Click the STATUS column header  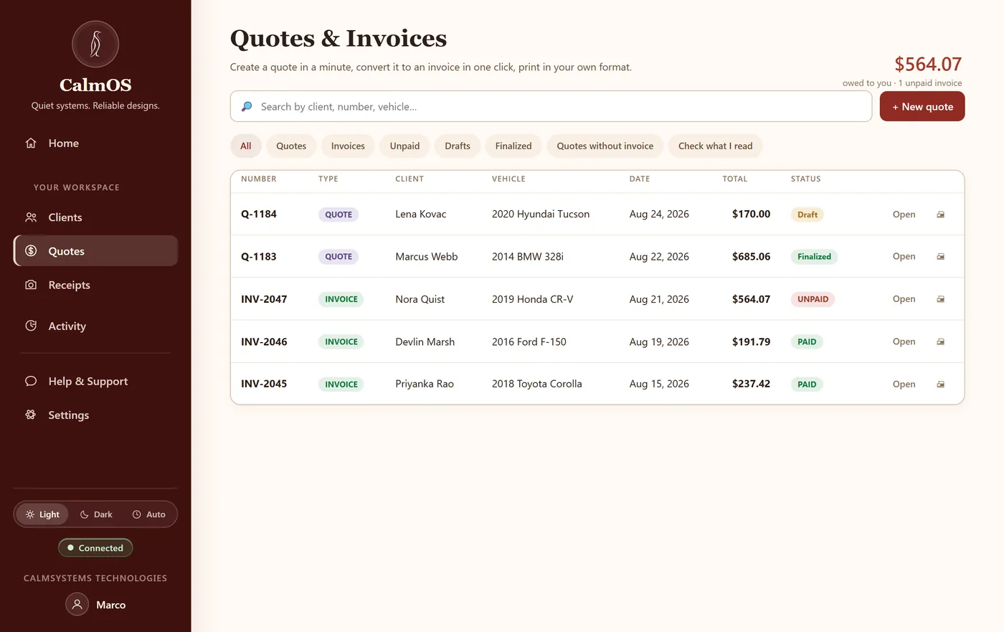pyautogui.click(x=806, y=179)
